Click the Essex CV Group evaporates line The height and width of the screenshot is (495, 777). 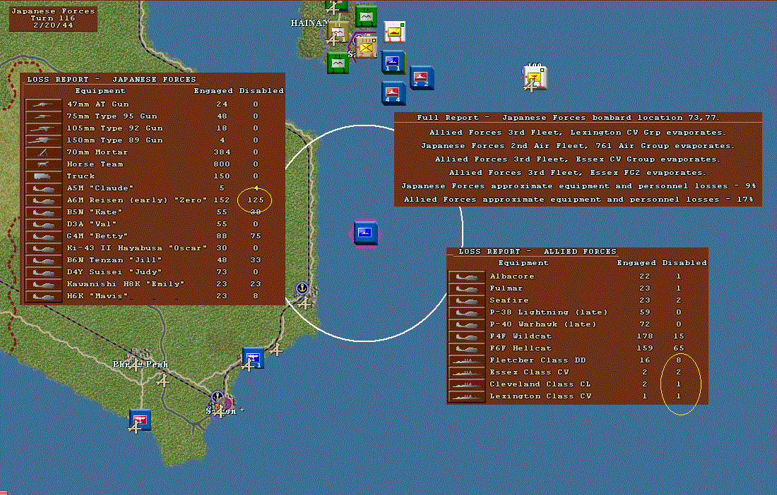coord(577,159)
